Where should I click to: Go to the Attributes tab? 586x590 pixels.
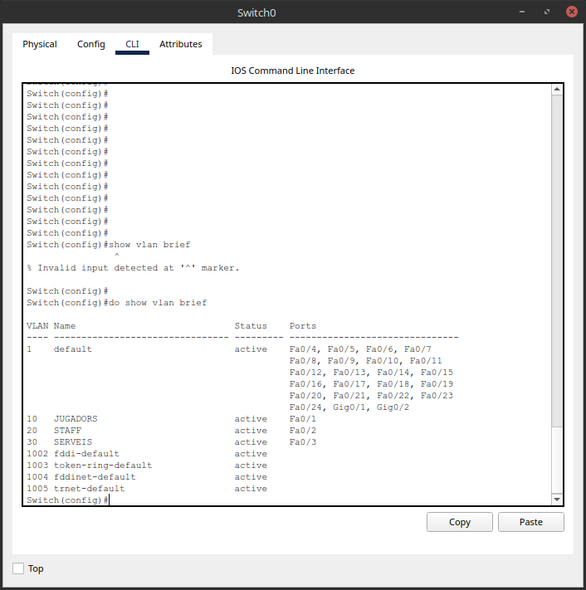pos(180,44)
